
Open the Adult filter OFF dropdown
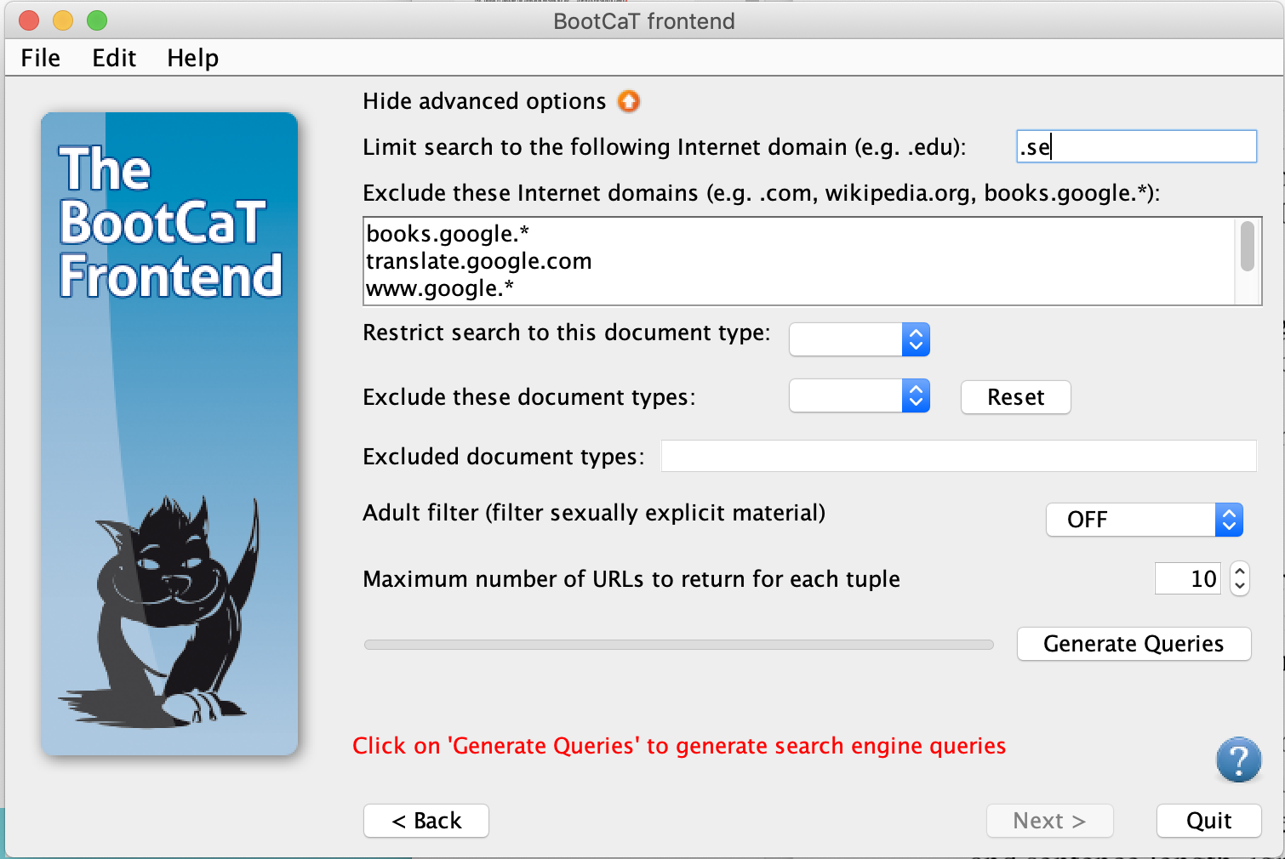tap(1145, 520)
